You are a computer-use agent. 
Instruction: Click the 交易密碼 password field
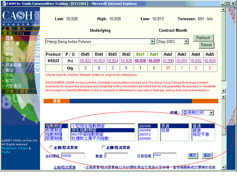tap(165, 155)
